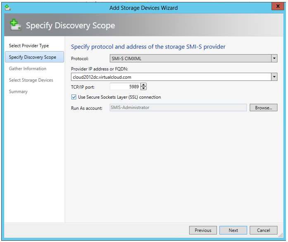Click the storage device icon in the header
Image resolution: width=288 pixels, height=242 pixels.
(15, 26)
